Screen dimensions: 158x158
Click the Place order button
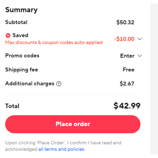coord(73,124)
